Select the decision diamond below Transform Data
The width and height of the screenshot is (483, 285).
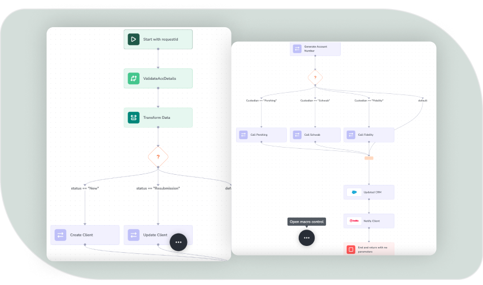coord(158,157)
